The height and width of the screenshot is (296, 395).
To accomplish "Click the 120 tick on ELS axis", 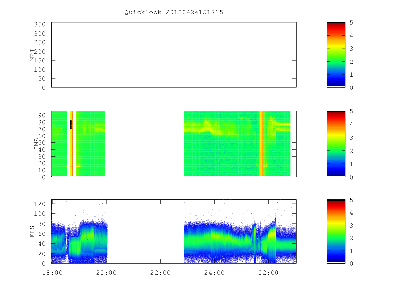I will pyautogui.click(x=40, y=204).
